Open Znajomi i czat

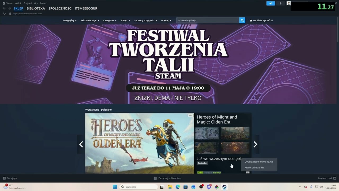coord(327,178)
